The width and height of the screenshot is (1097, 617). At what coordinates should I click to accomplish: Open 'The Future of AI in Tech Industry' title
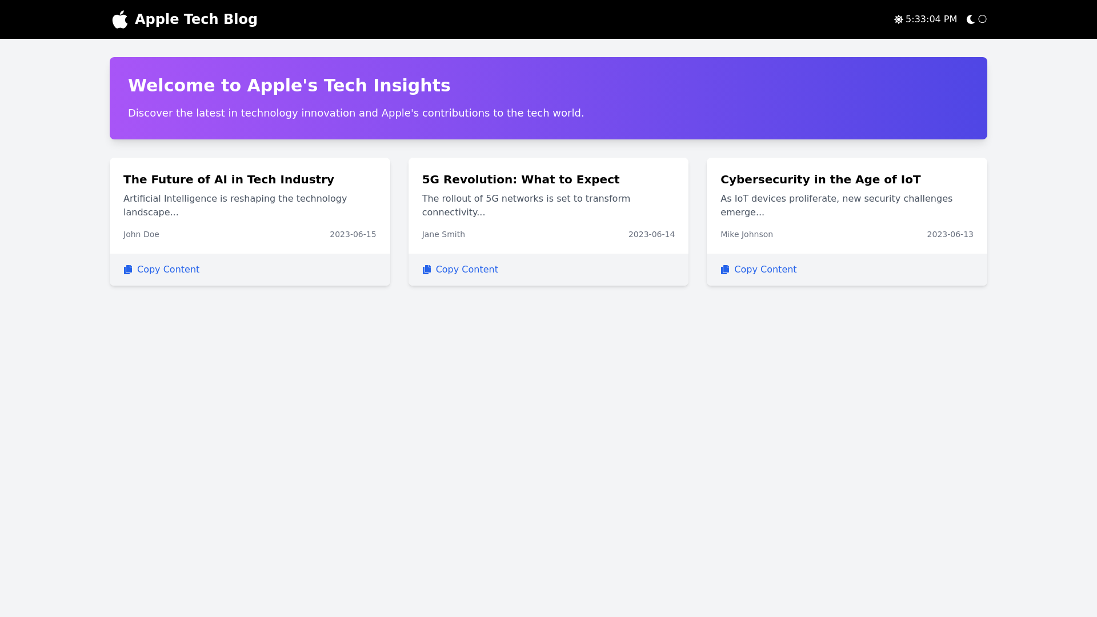pyautogui.click(x=229, y=179)
